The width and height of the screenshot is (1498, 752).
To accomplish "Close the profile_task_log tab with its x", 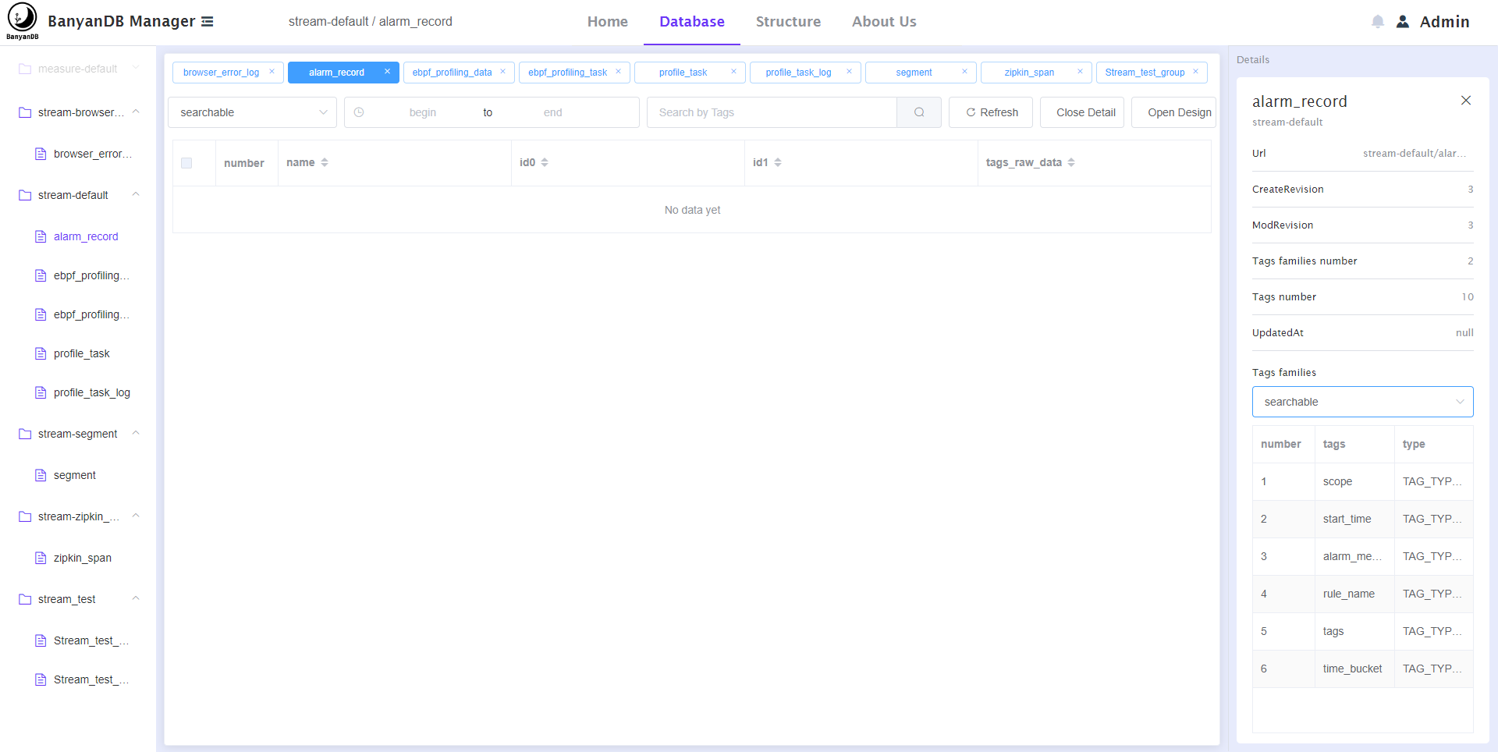I will (x=849, y=72).
